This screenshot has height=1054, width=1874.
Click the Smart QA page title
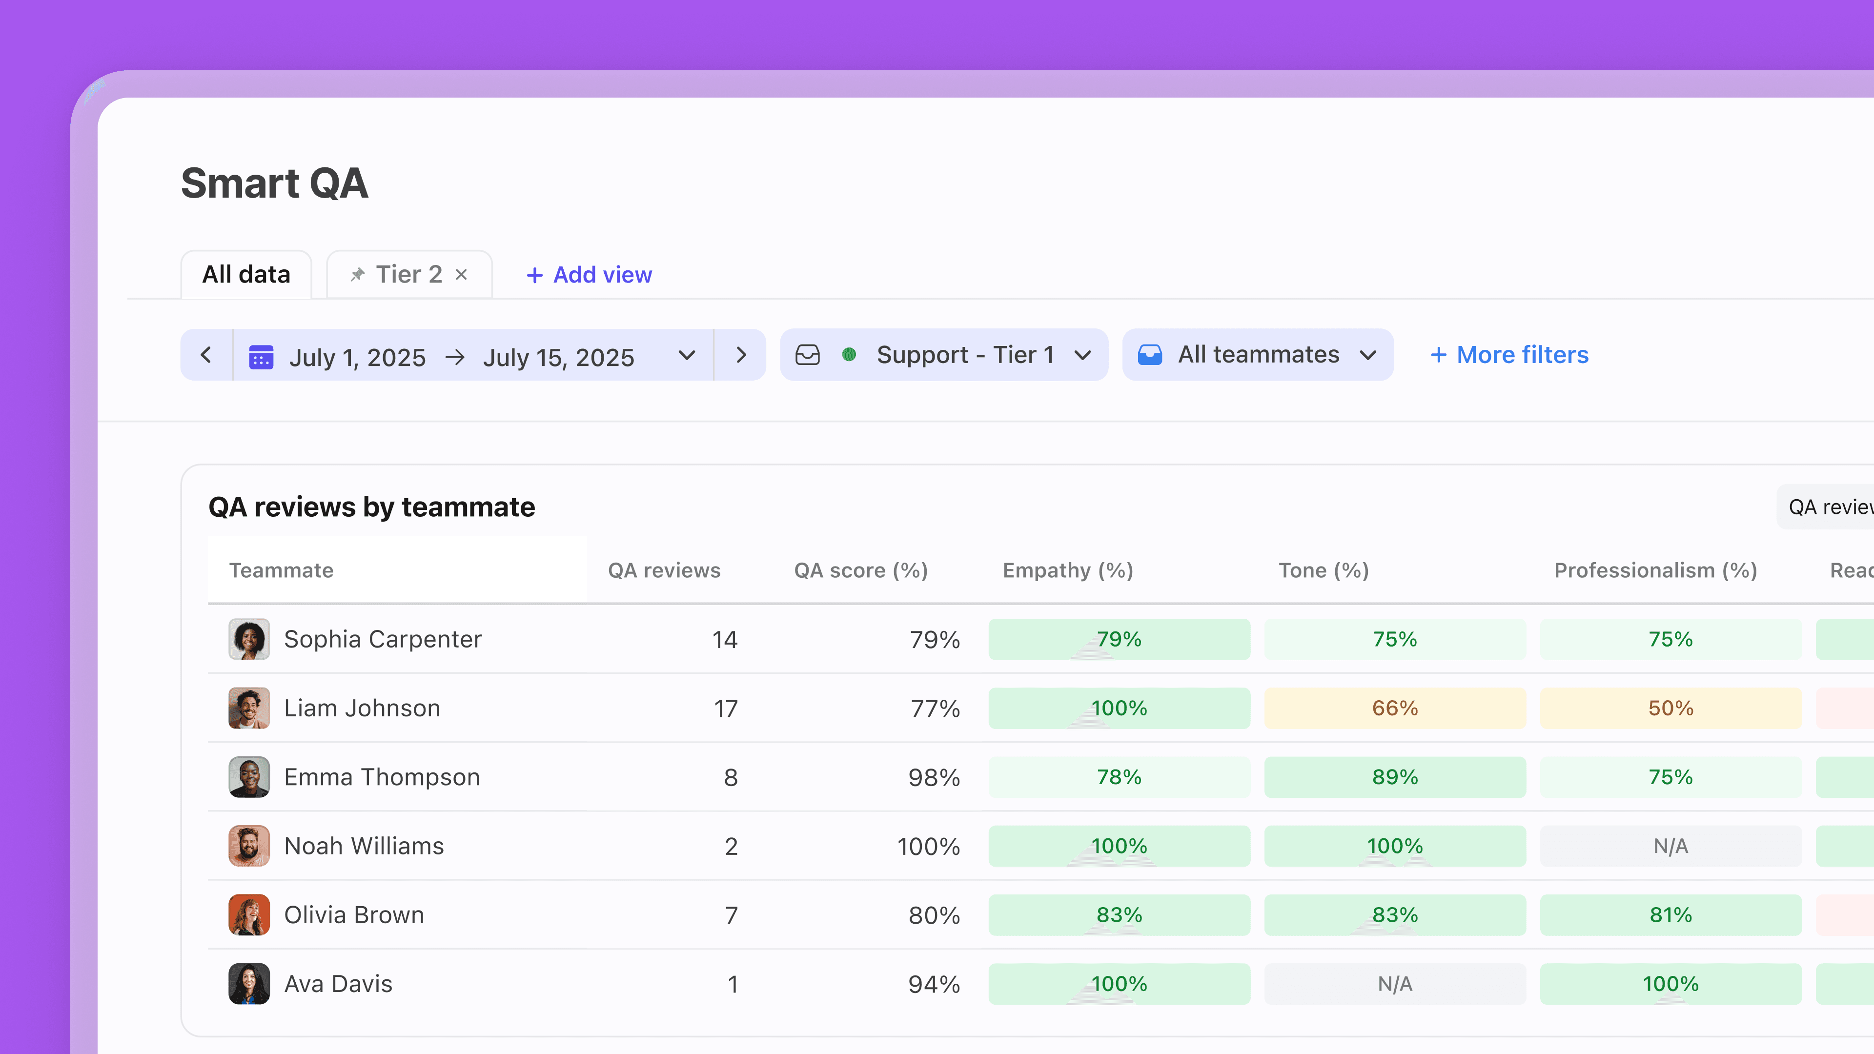[274, 183]
